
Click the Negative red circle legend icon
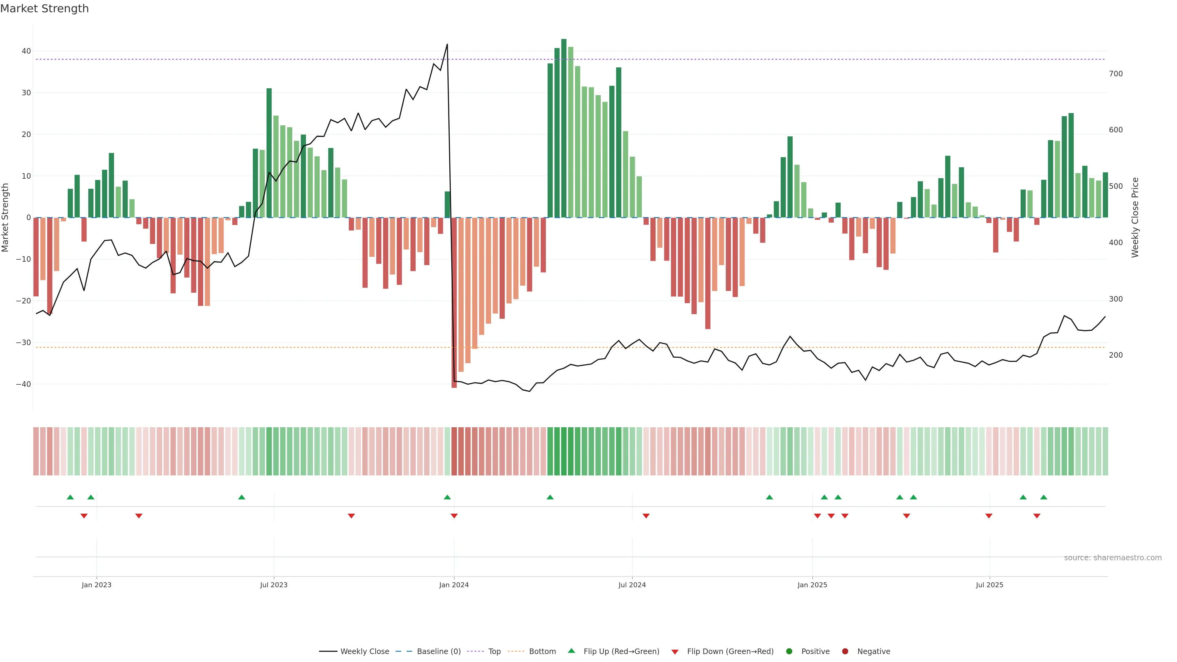pyautogui.click(x=845, y=651)
